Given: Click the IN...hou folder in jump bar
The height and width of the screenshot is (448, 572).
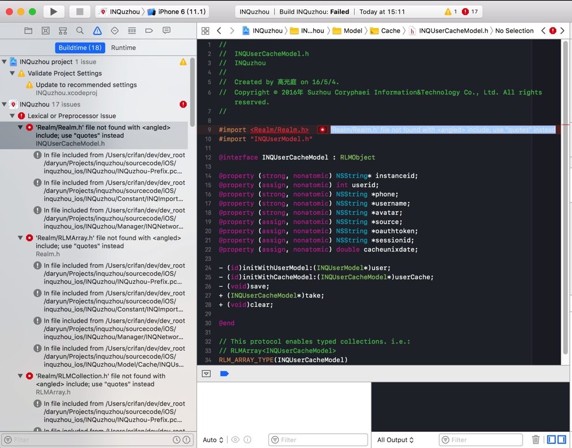Looking at the screenshot, I should coord(307,31).
